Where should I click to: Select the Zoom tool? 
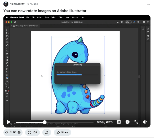[x=7, y=81]
